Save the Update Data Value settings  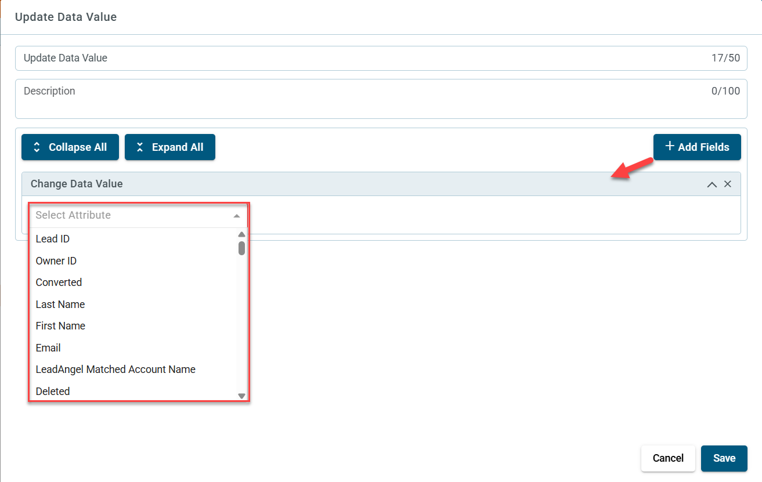point(724,458)
